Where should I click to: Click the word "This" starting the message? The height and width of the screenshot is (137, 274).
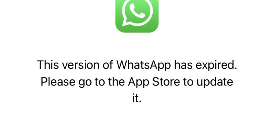[x=48, y=65]
